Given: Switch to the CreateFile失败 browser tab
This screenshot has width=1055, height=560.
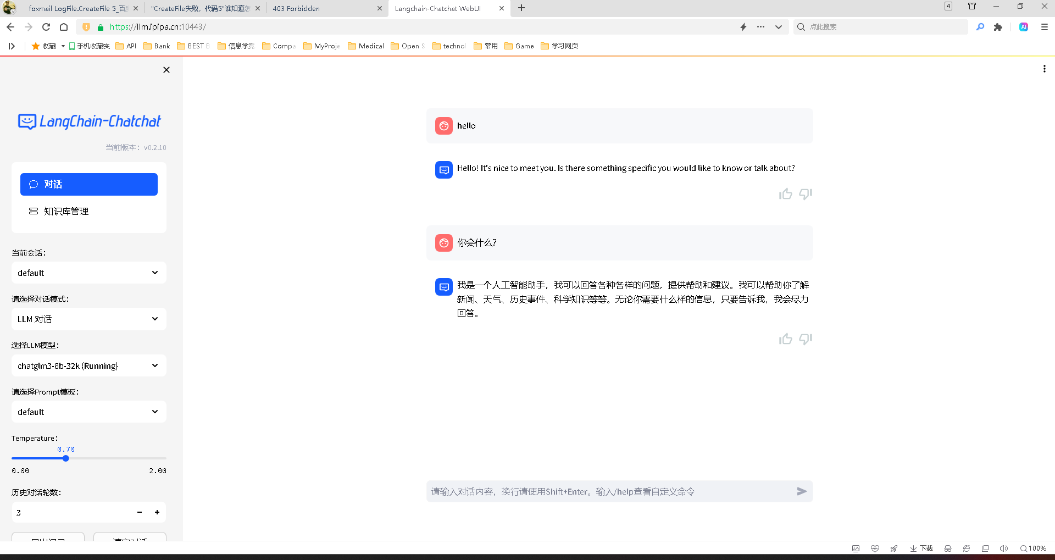Looking at the screenshot, I should pos(201,8).
